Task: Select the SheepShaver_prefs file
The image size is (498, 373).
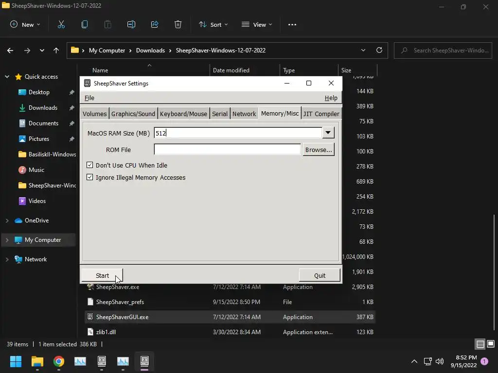Action: coord(230,302)
